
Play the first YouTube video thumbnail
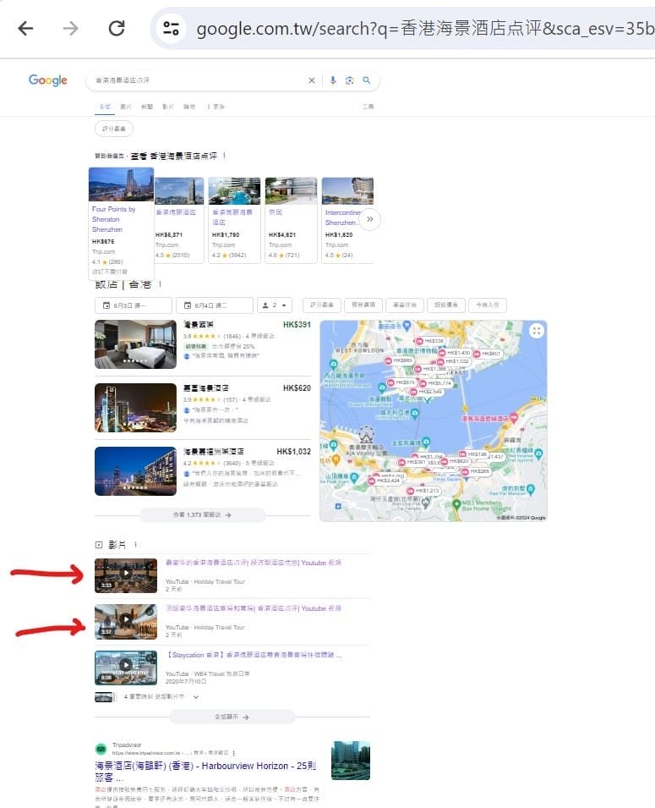pyautogui.click(x=126, y=574)
